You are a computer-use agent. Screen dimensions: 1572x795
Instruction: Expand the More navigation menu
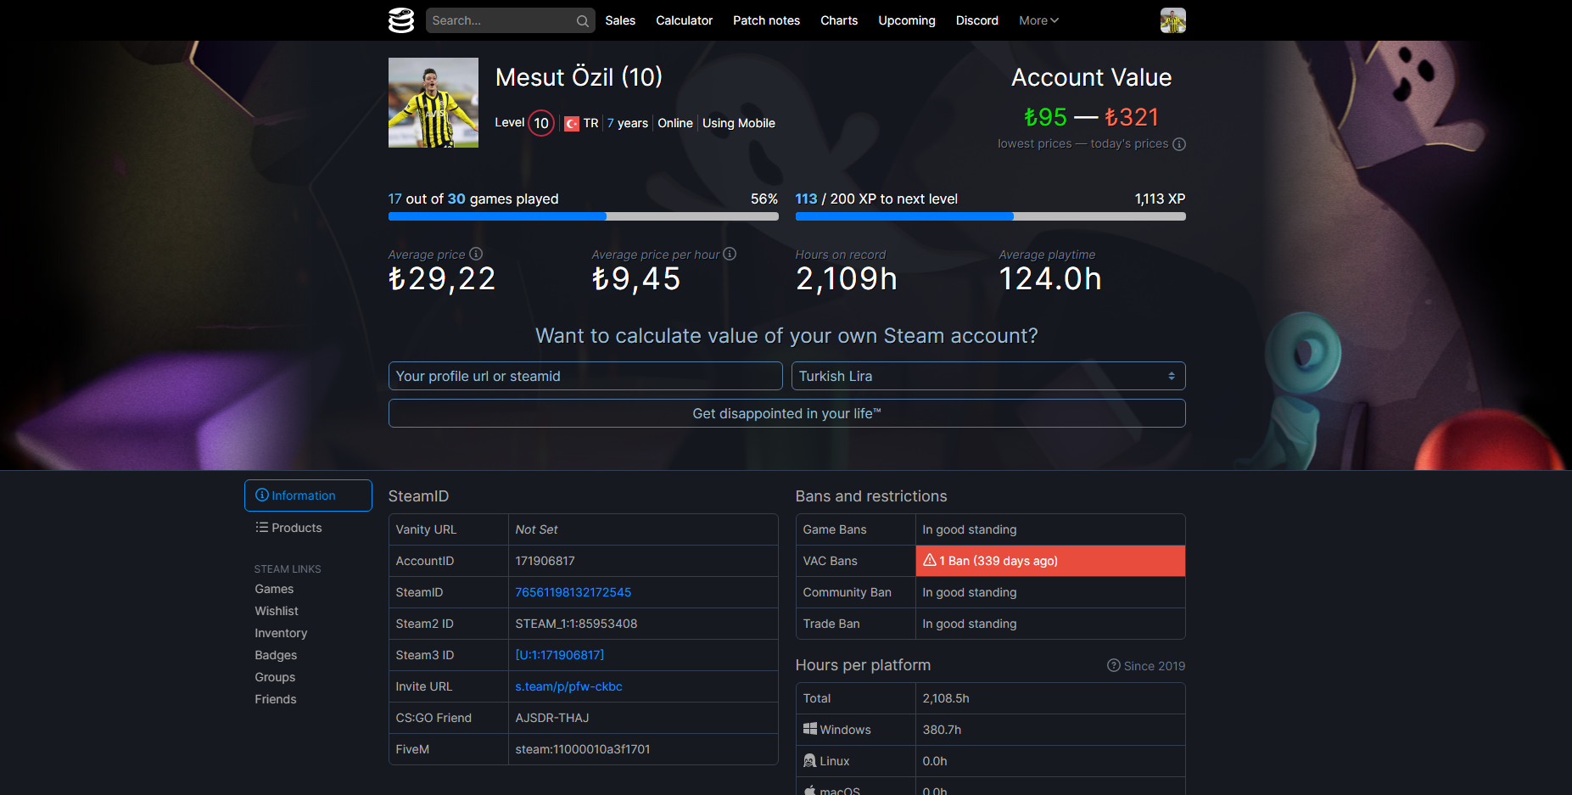point(1038,20)
